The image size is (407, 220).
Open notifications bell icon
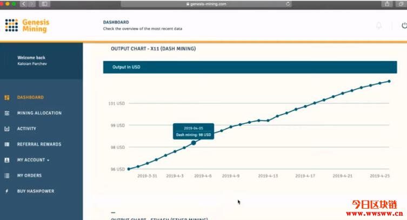(x=379, y=25)
